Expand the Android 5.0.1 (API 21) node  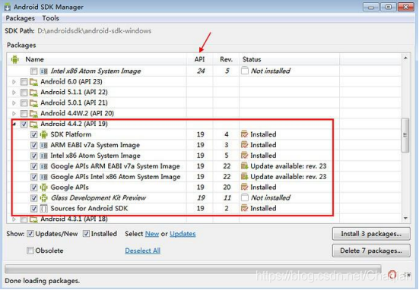(14, 103)
